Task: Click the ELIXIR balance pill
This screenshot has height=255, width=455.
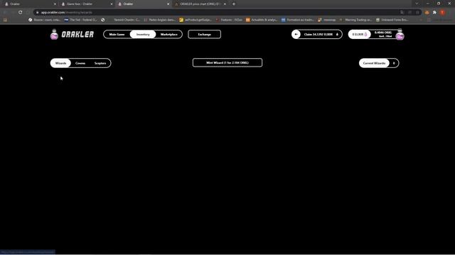Action: click(359, 35)
